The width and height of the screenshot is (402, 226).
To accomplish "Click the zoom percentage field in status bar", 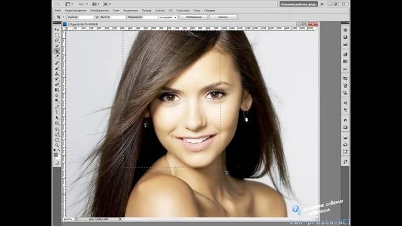I will tap(68, 219).
